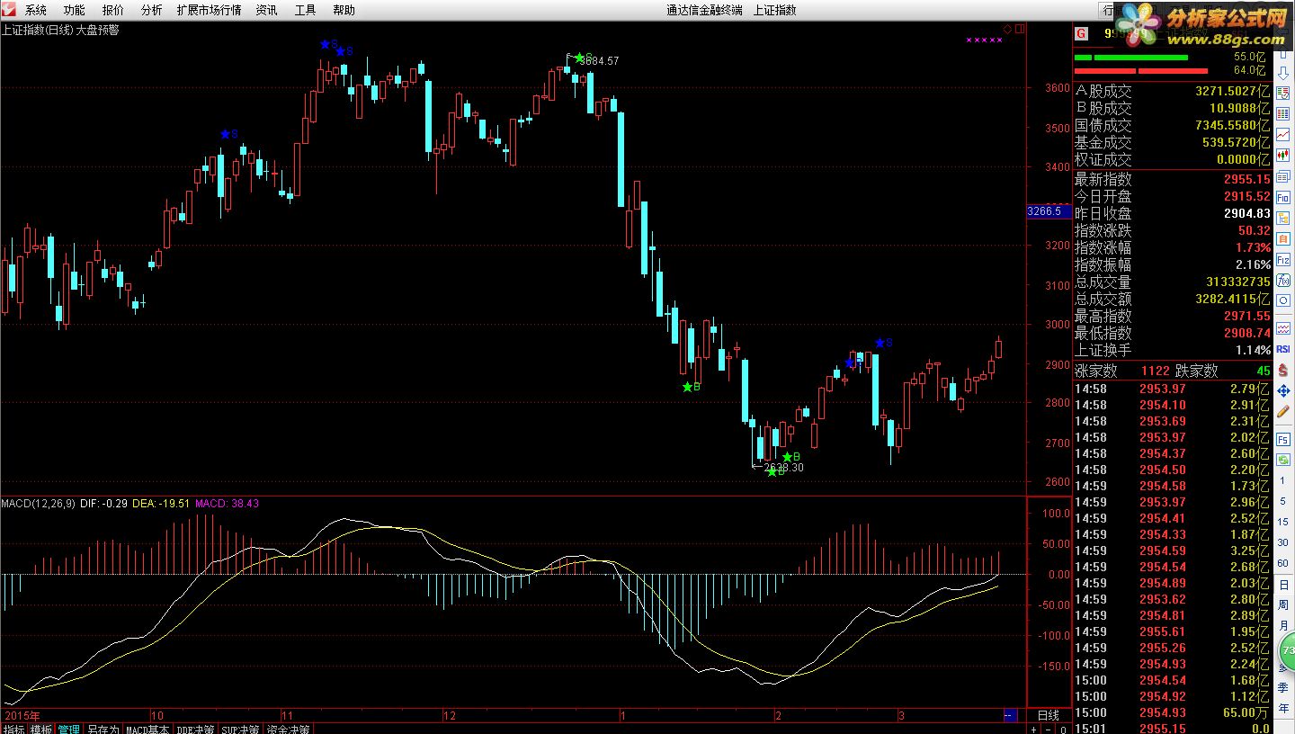Click the A股成交 value 3271.5027亿

click(1233, 91)
